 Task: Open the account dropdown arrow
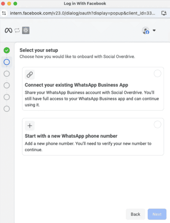point(154,30)
